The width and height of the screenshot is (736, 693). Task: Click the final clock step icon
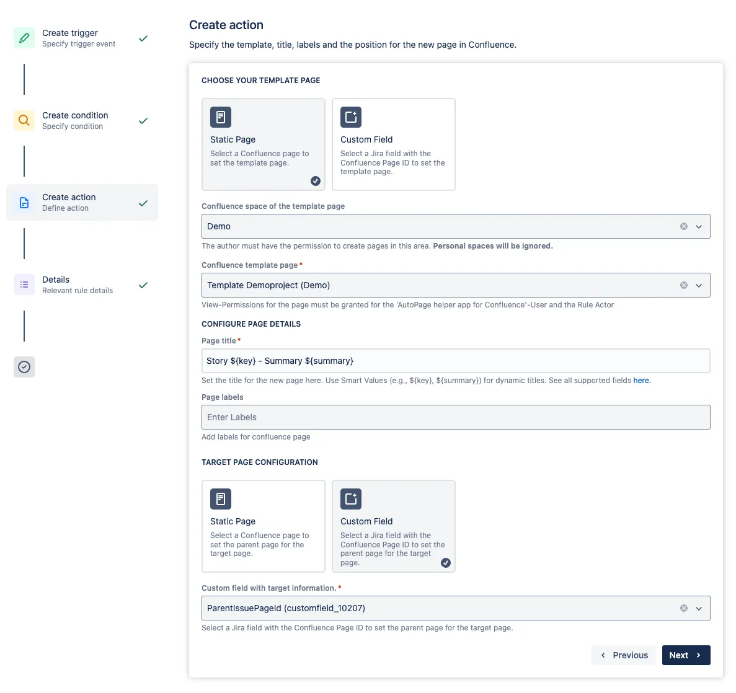click(x=24, y=366)
